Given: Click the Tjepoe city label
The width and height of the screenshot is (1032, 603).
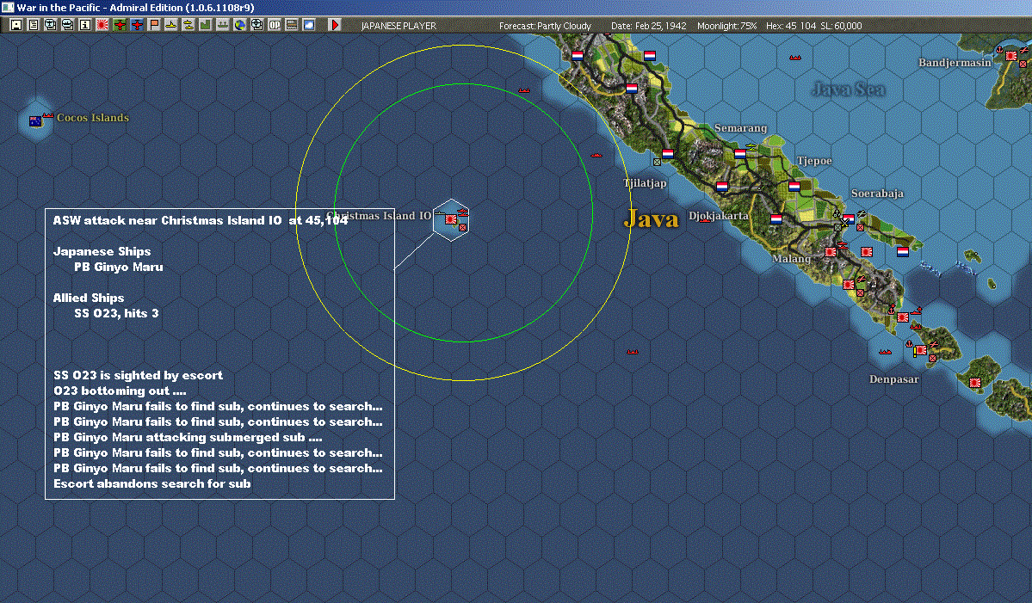Looking at the screenshot, I should [x=814, y=161].
